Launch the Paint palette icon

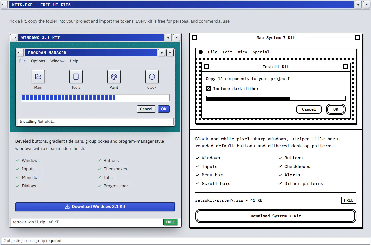[x=114, y=77]
